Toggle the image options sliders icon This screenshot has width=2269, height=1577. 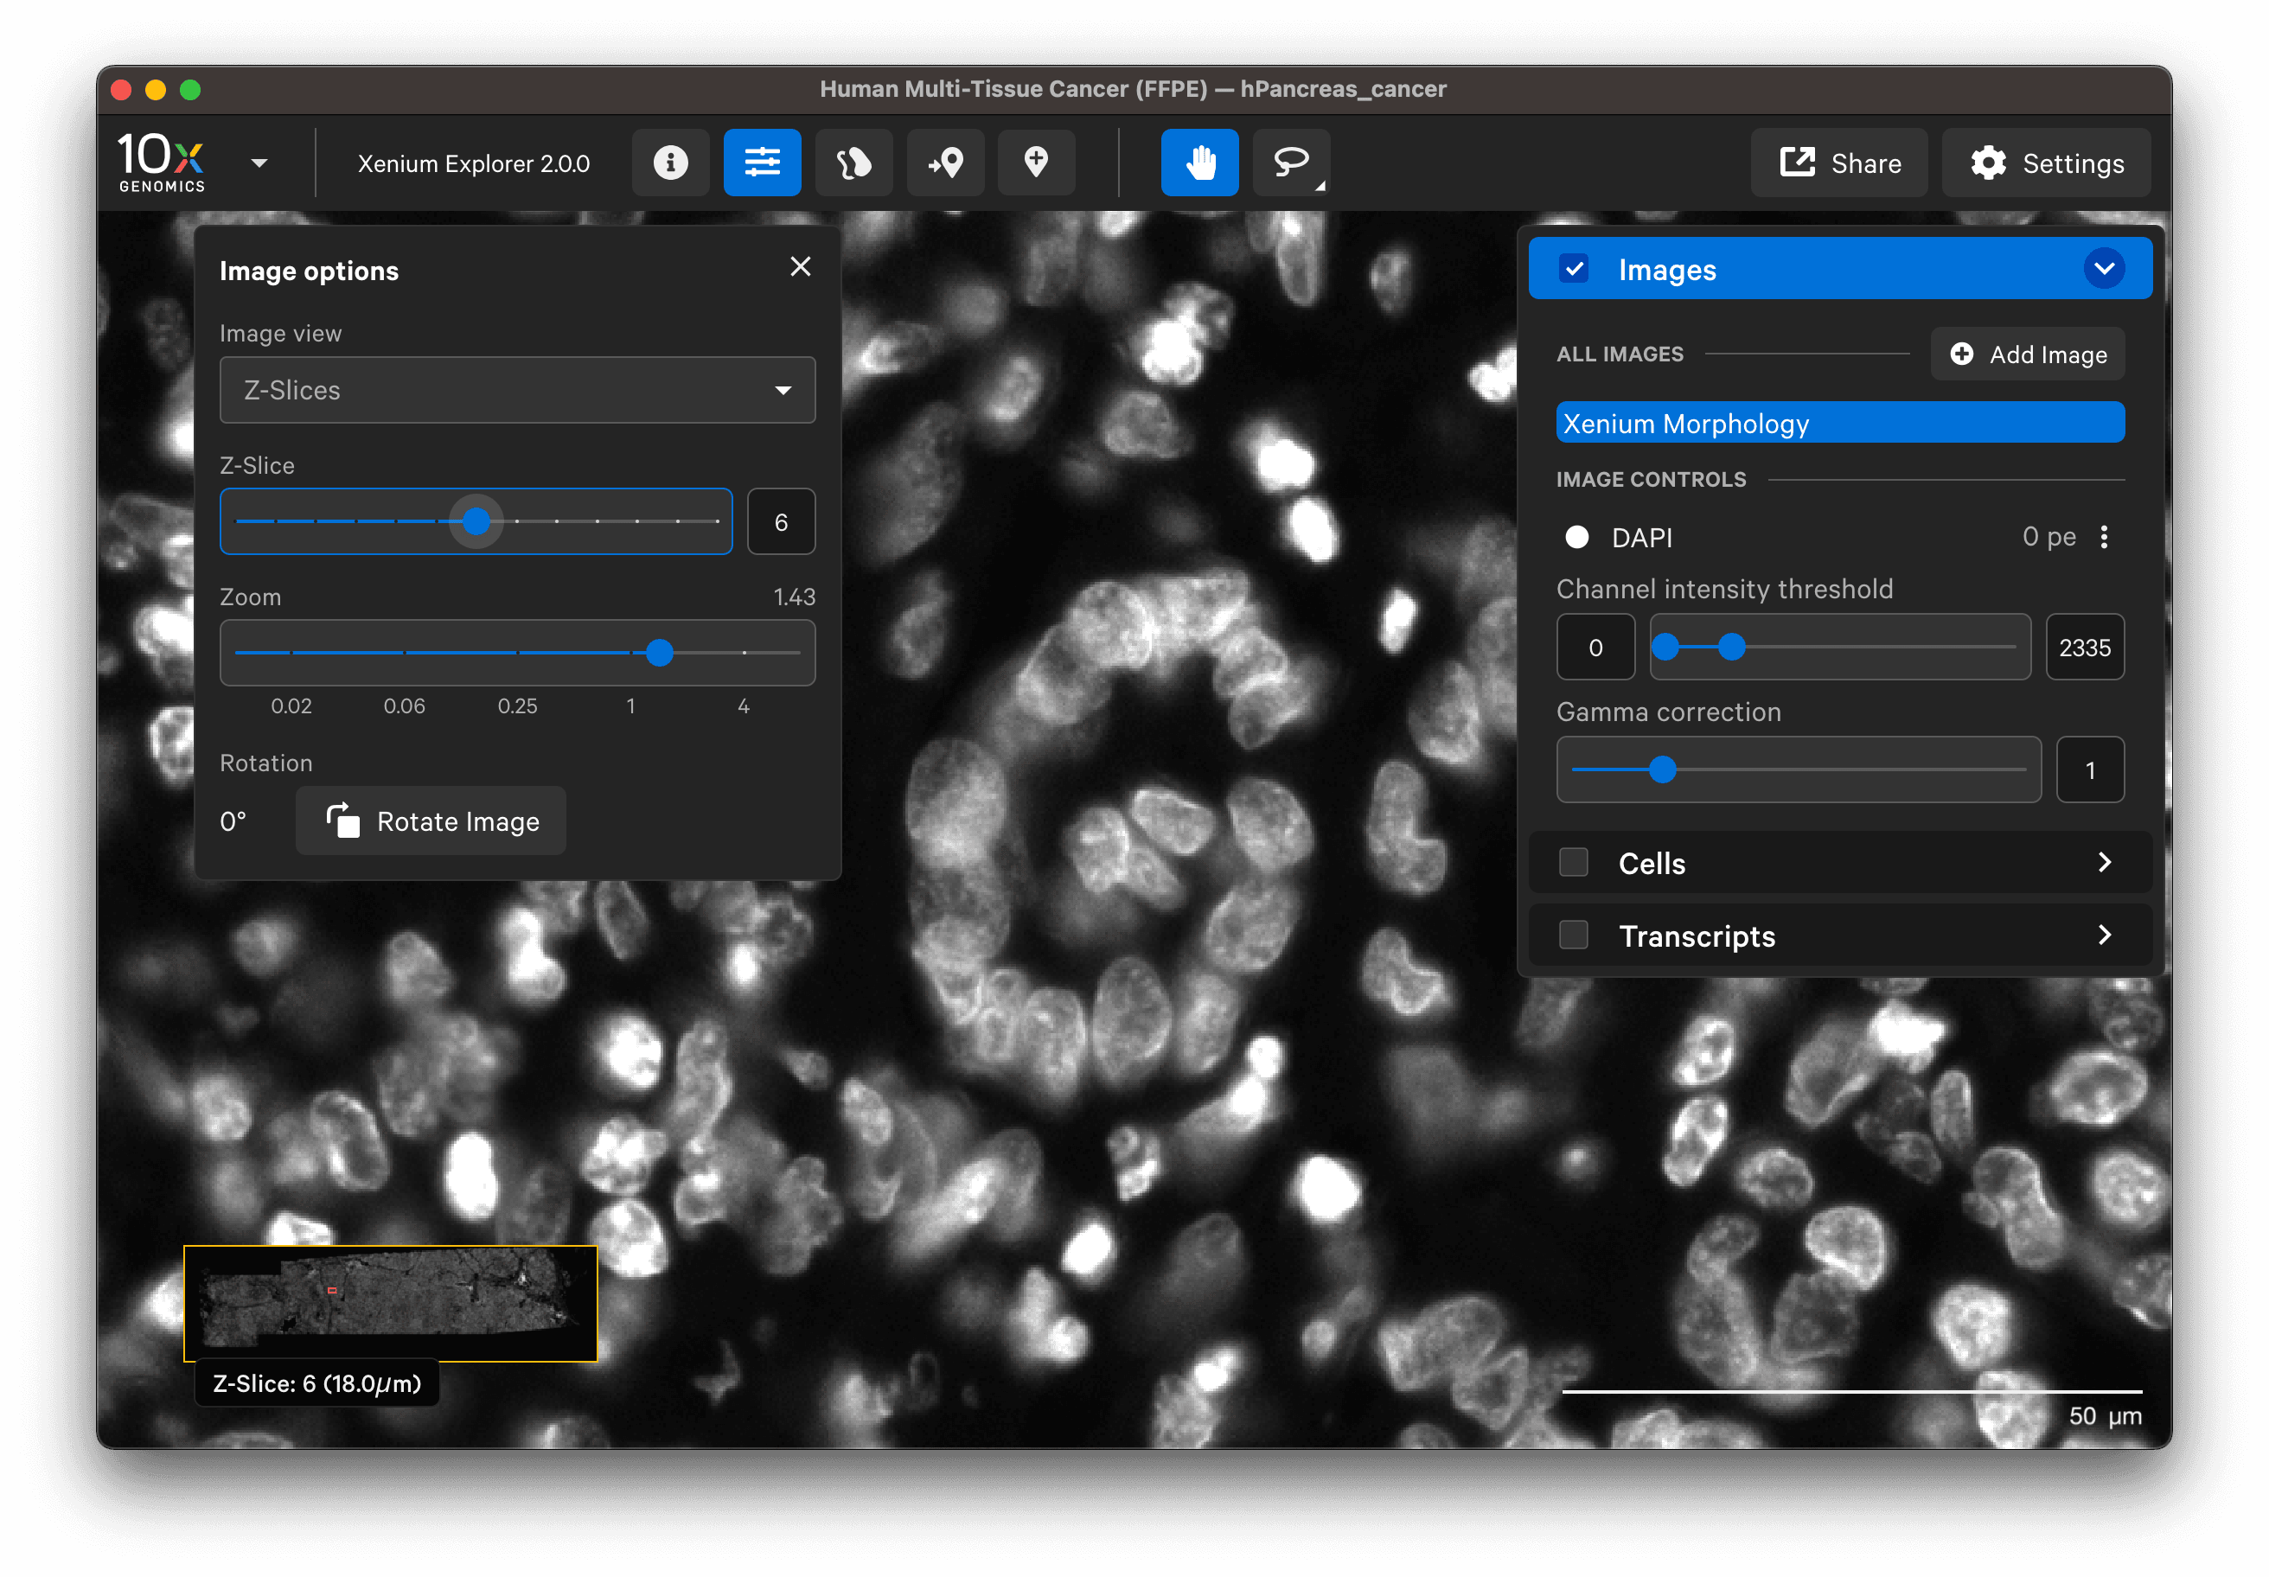(x=762, y=162)
